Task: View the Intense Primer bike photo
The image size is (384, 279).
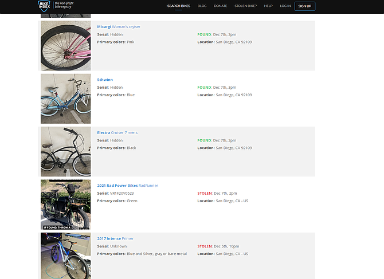Action: coord(66,256)
